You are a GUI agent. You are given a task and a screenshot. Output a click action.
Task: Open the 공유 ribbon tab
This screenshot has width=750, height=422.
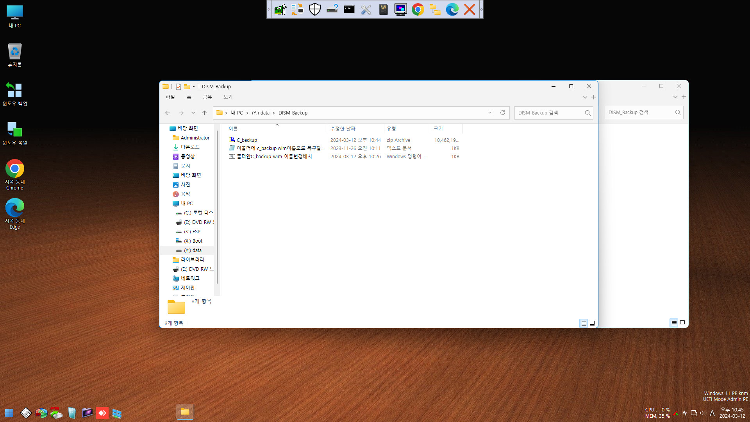(x=207, y=97)
